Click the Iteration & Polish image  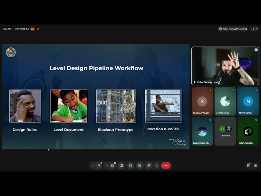(164, 106)
